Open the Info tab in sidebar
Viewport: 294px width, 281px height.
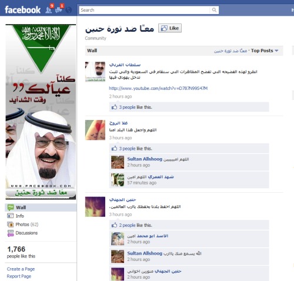pyautogui.click(x=19, y=216)
